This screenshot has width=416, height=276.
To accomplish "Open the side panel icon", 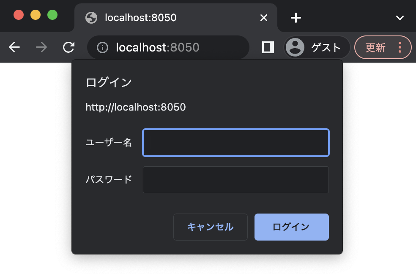I will [x=268, y=47].
